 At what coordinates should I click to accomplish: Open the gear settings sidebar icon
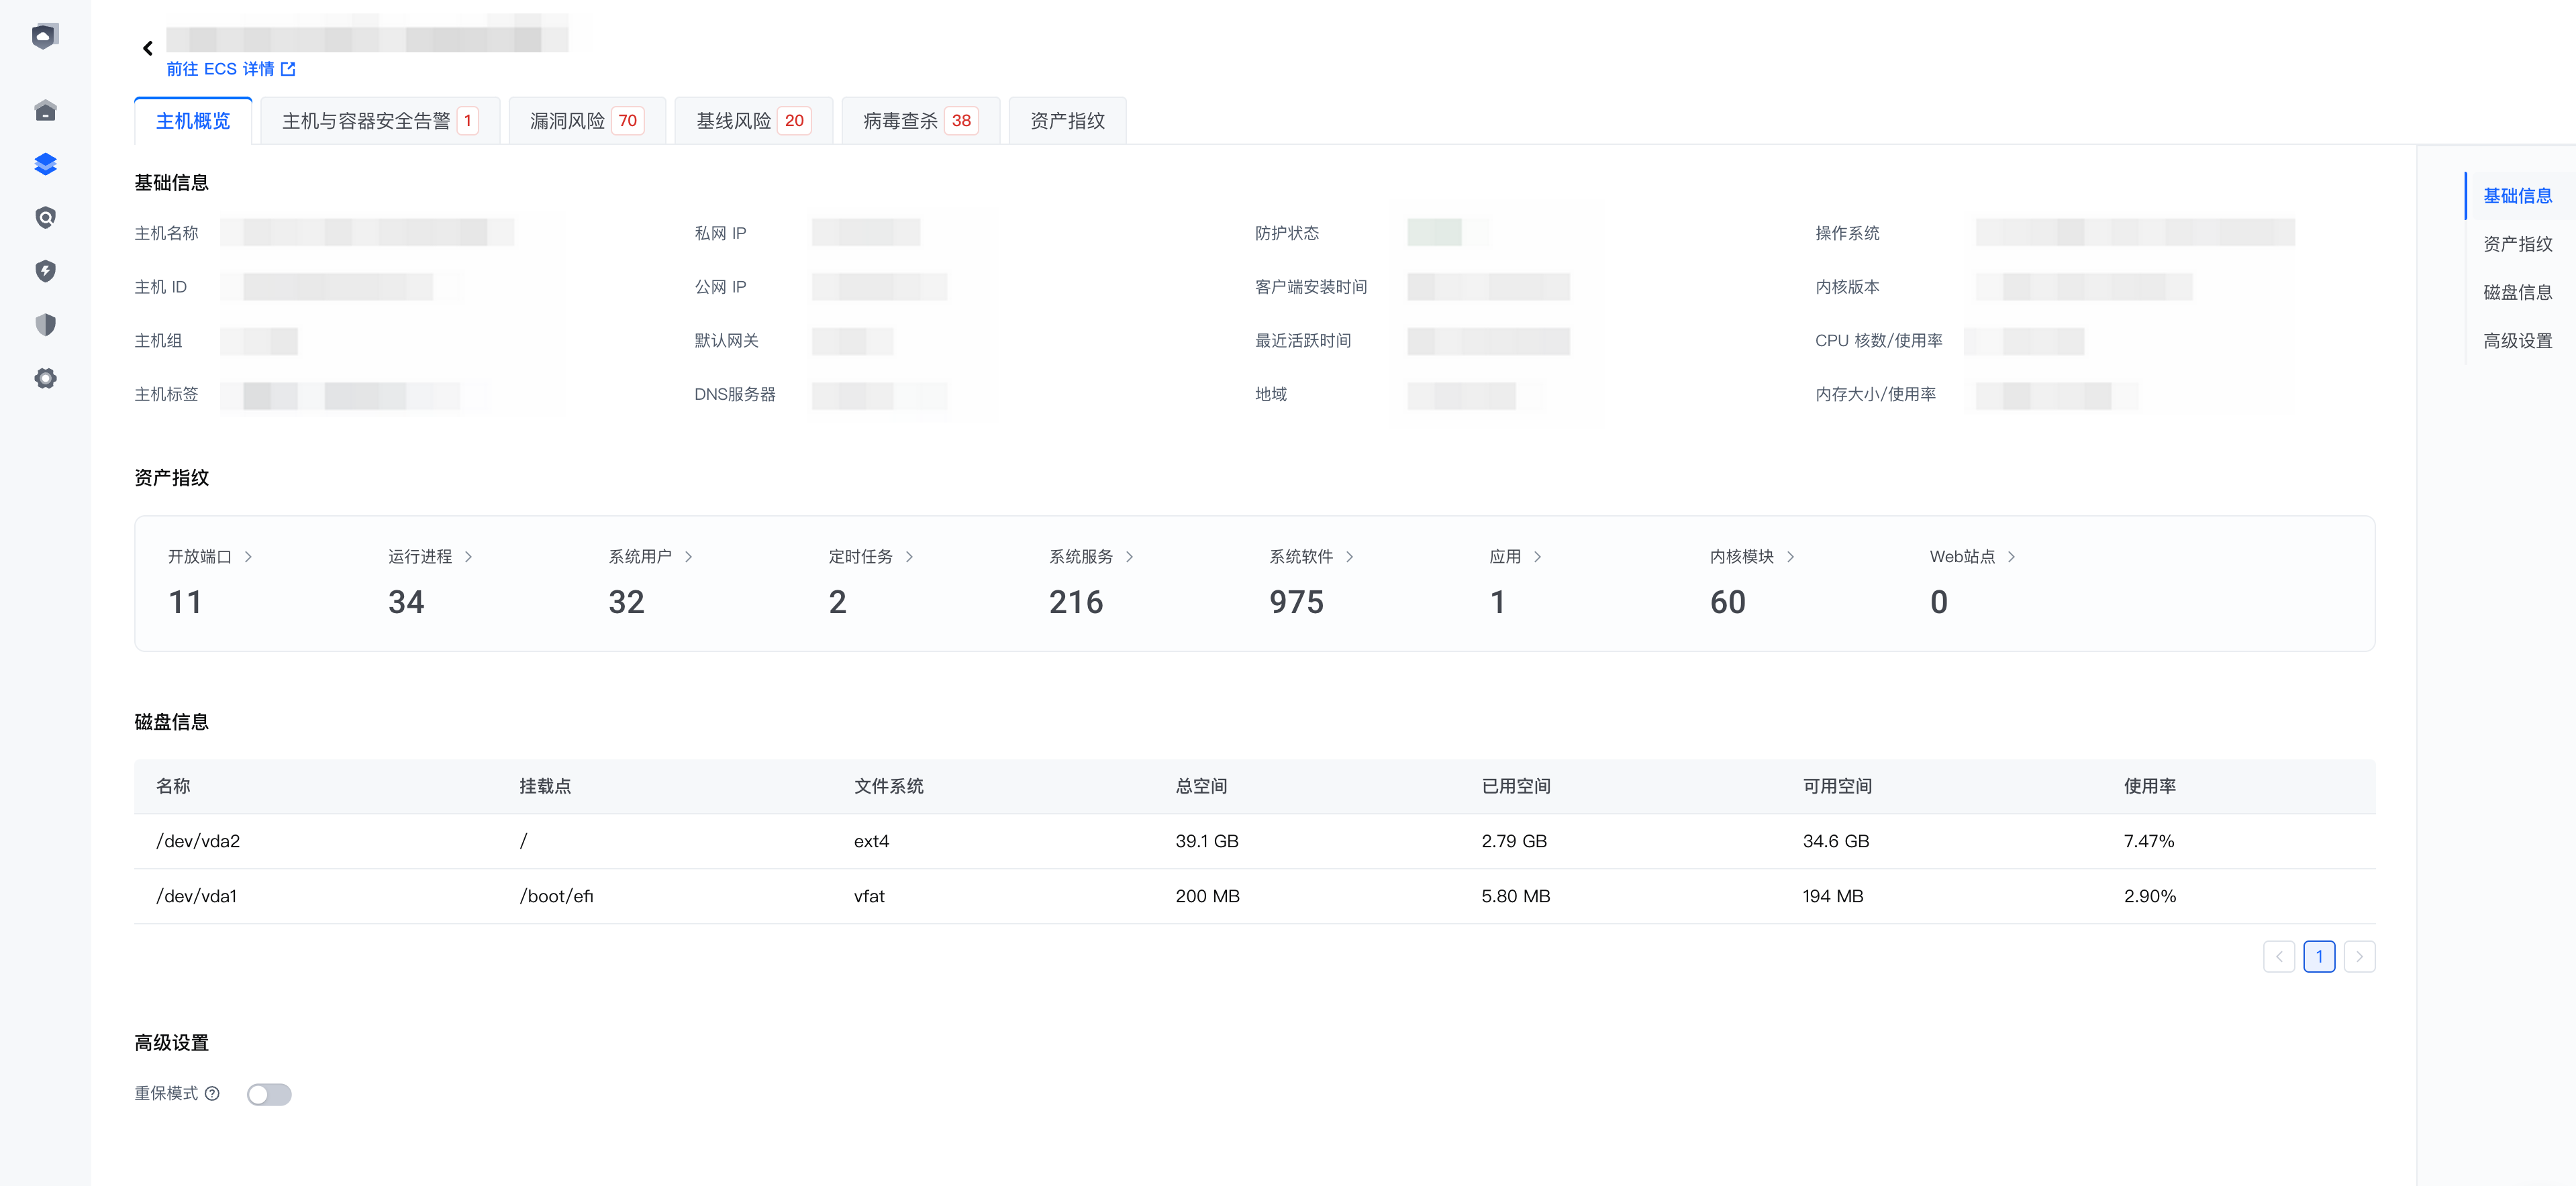tap(45, 379)
